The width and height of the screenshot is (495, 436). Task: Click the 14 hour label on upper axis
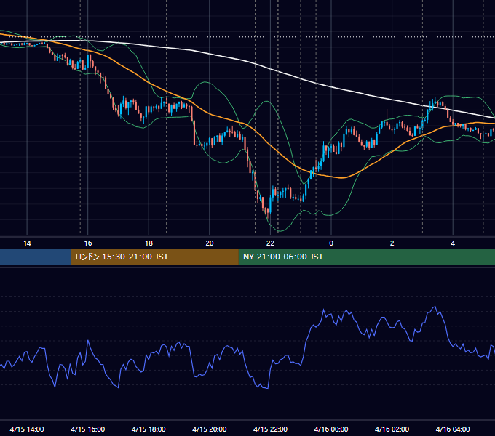click(27, 243)
